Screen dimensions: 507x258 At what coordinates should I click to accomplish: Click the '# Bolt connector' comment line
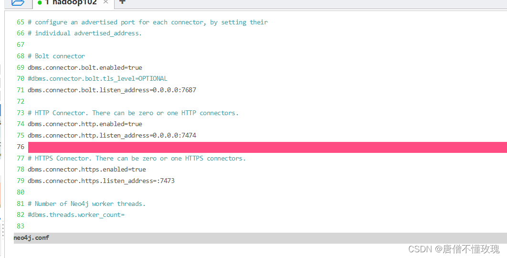[56, 56]
